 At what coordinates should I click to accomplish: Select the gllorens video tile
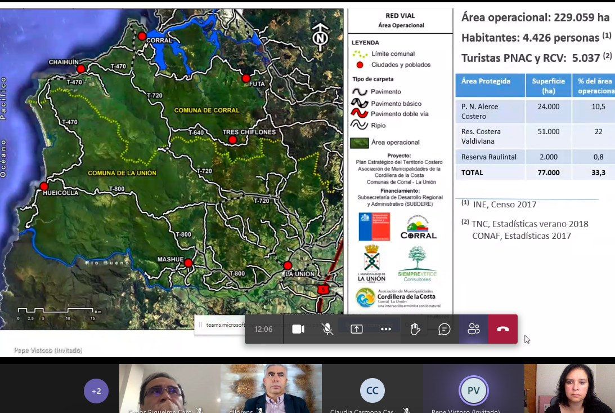(x=271, y=389)
